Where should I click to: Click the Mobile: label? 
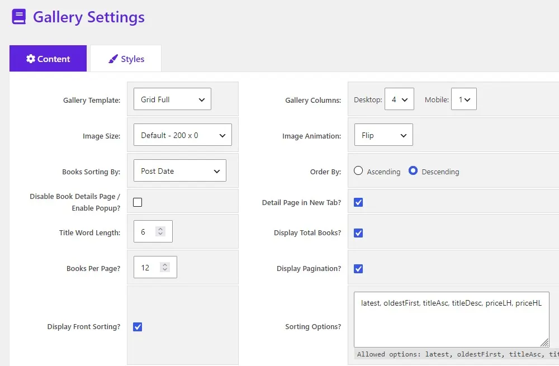tap(437, 100)
